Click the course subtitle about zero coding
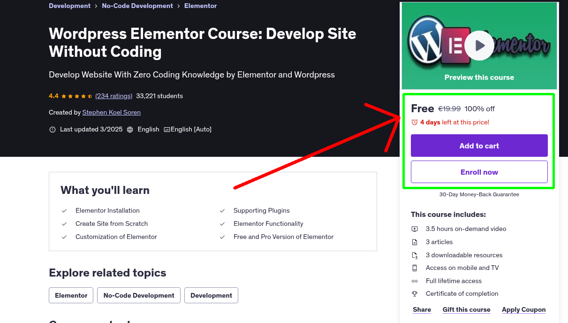This screenshot has width=568, height=323. (192, 75)
